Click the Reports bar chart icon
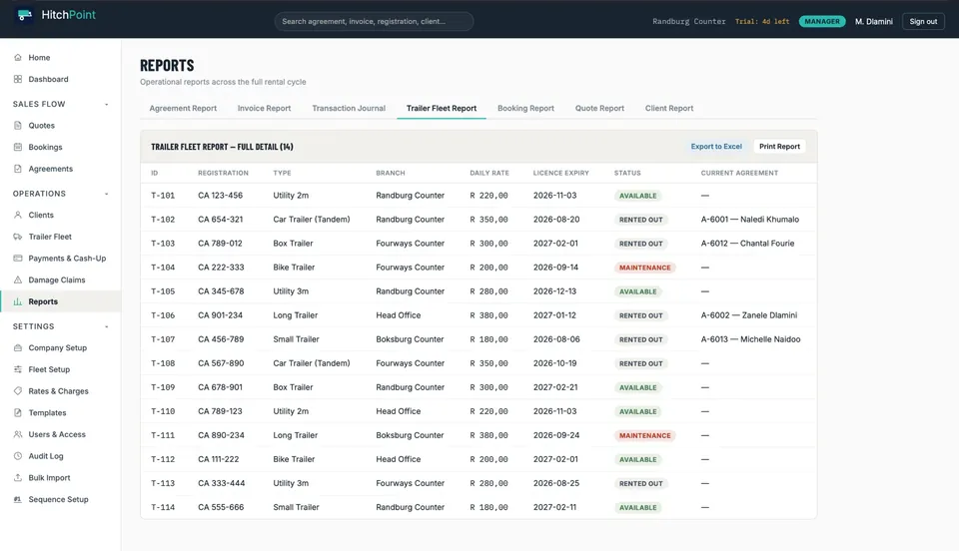Screen dimensions: 959x551 coord(18,301)
